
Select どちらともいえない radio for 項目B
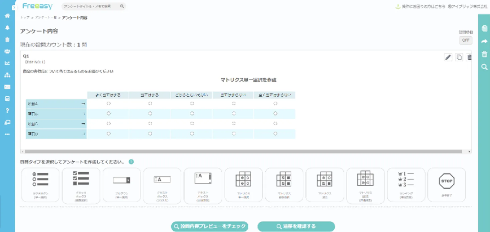click(192, 113)
